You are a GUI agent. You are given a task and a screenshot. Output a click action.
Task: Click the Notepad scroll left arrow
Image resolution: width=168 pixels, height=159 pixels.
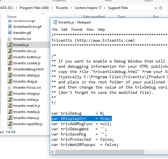coord(53,152)
